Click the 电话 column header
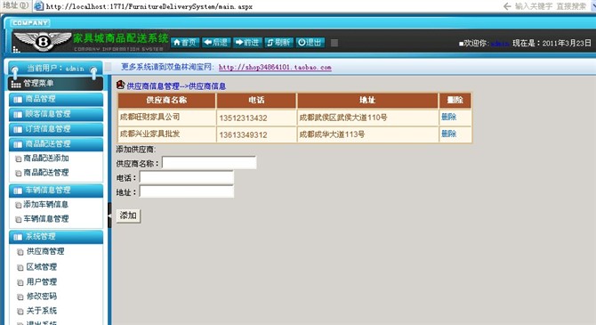 (x=256, y=101)
